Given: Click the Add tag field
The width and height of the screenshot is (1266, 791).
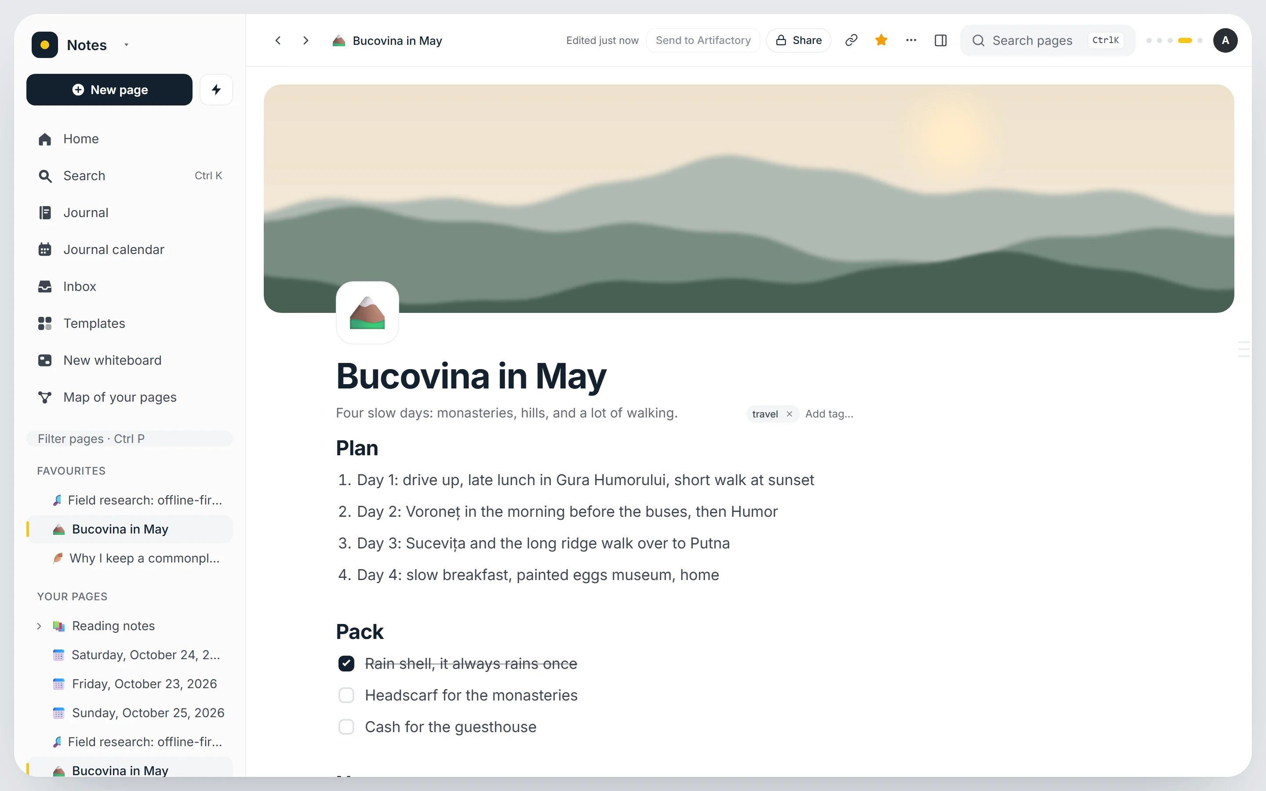Looking at the screenshot, I should [829, 414].
